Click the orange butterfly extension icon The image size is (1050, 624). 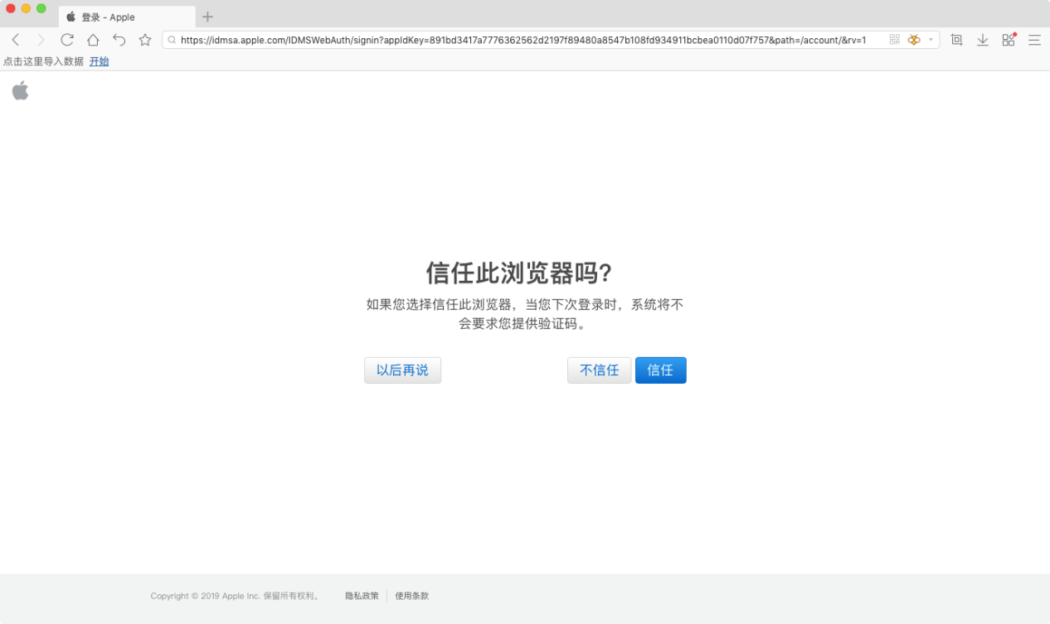click(x=914, y=40)
